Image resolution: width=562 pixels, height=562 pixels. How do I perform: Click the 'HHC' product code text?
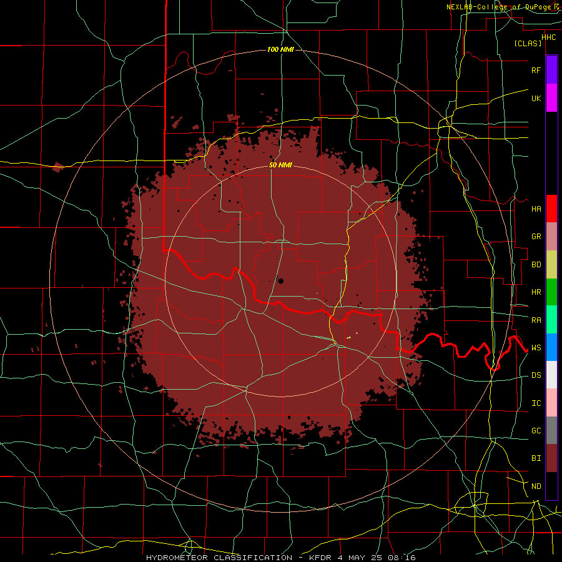[x=548, y=37]
